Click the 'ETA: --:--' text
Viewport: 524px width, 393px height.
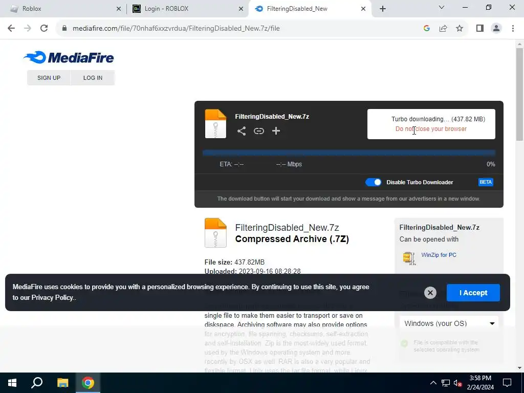coord(232,164)
